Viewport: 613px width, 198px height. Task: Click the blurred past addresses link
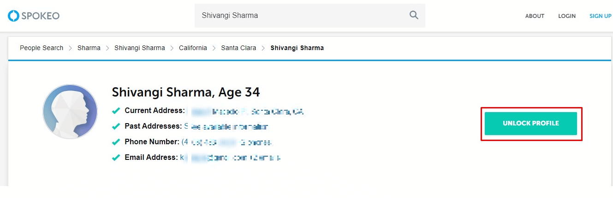[226, 126]
